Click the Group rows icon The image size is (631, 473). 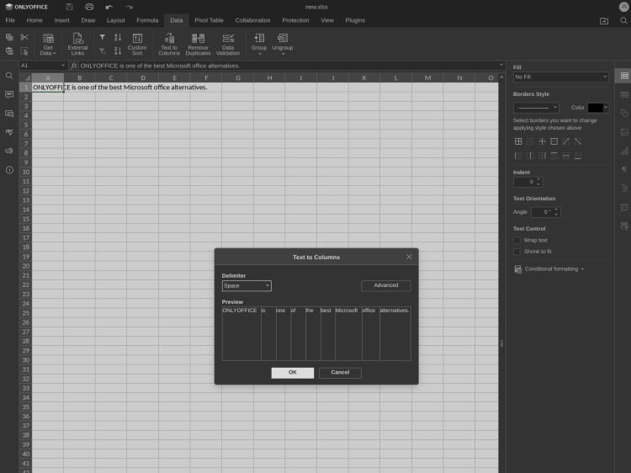259,38
